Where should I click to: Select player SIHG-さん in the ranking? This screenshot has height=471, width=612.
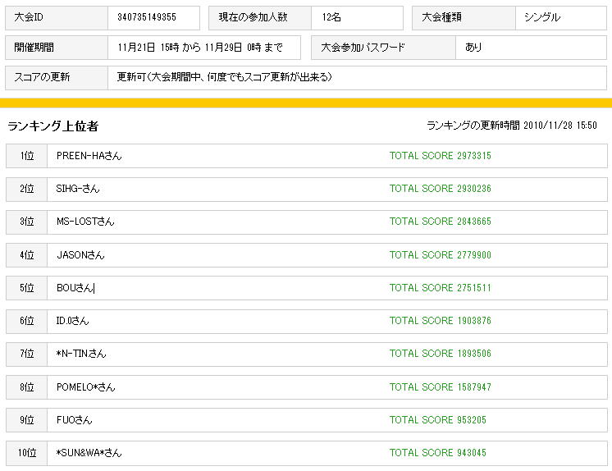click(x=78, y=189)
